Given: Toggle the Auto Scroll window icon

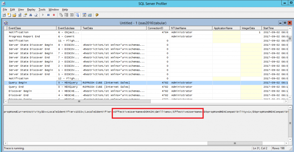Looking at the screenshot, I should tap(77, 15).
